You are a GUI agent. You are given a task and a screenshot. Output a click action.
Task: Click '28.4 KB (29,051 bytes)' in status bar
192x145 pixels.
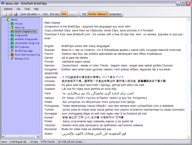[70, 142]
